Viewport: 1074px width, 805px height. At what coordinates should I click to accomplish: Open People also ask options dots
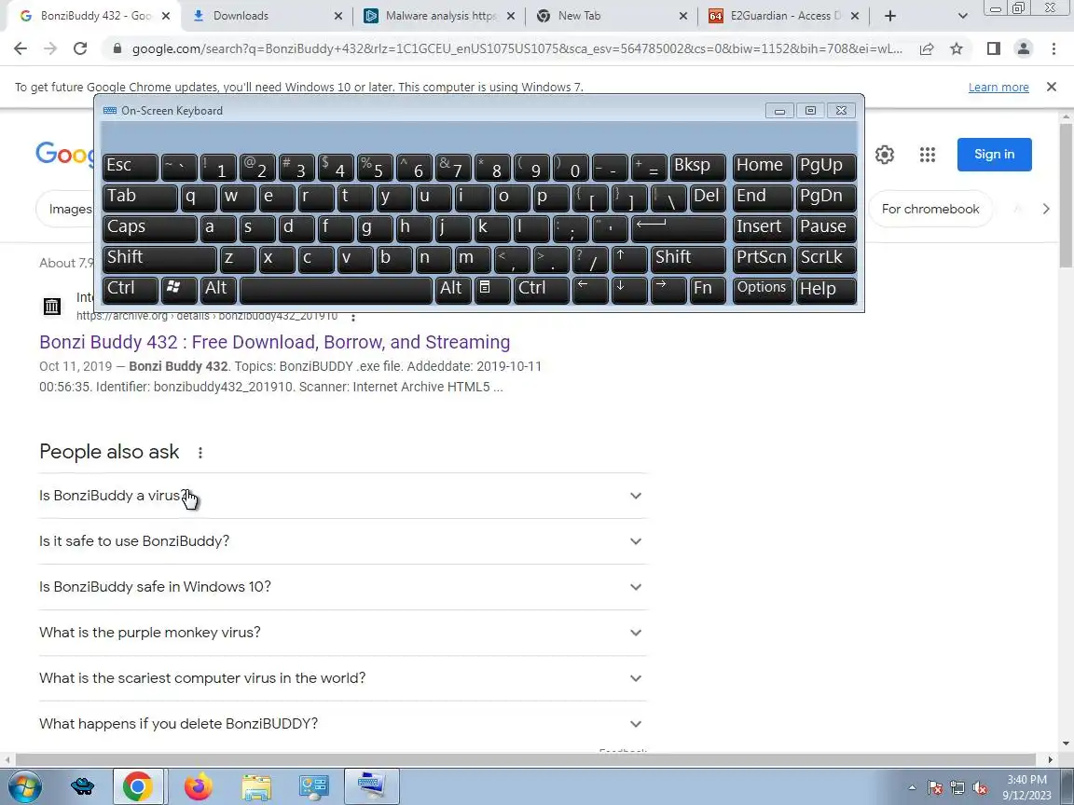pyautogui.click(x=200, y=453)
